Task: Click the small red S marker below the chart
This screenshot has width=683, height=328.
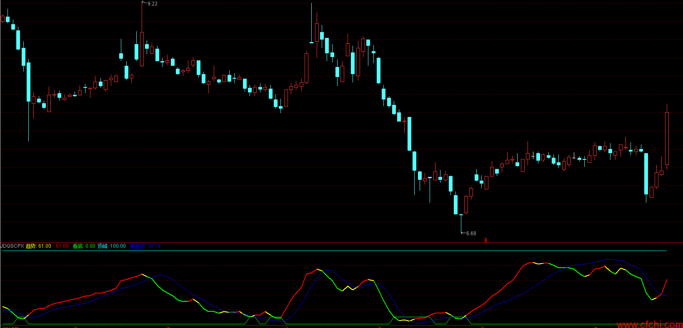Action: [486, 240]
